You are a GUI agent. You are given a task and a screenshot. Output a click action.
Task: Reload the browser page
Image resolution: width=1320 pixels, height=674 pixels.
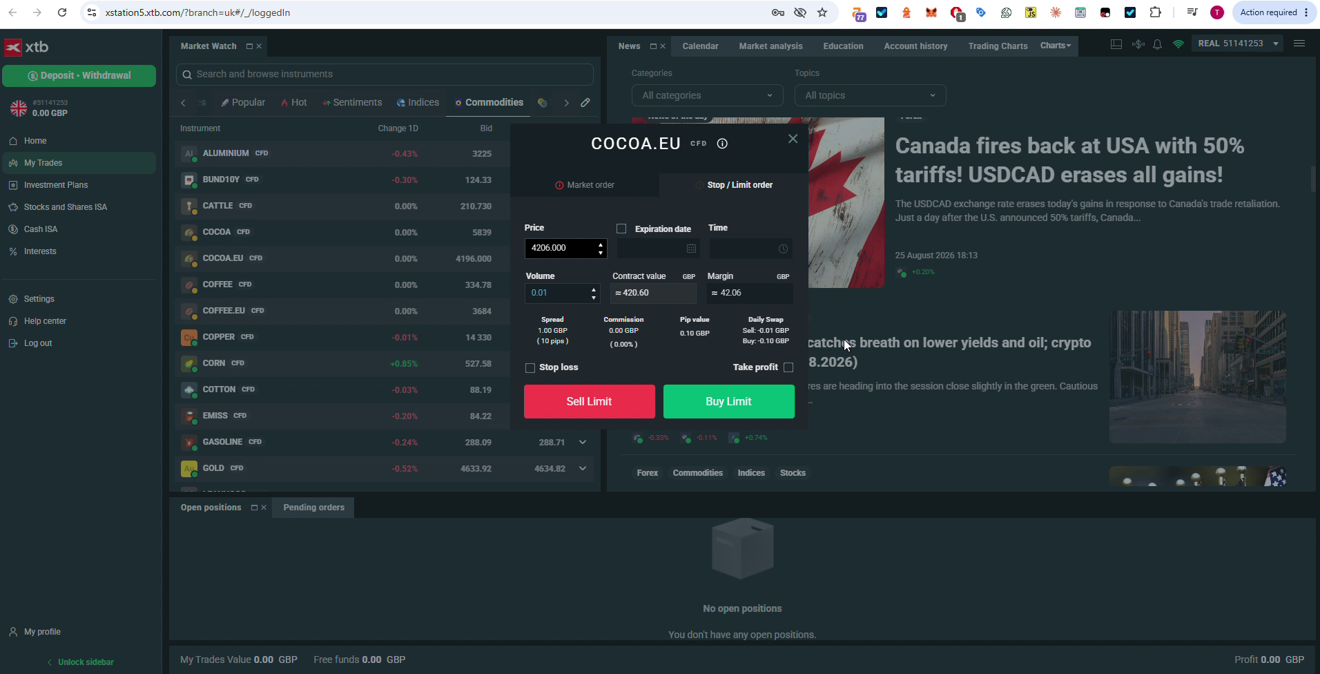pos(62,12)
